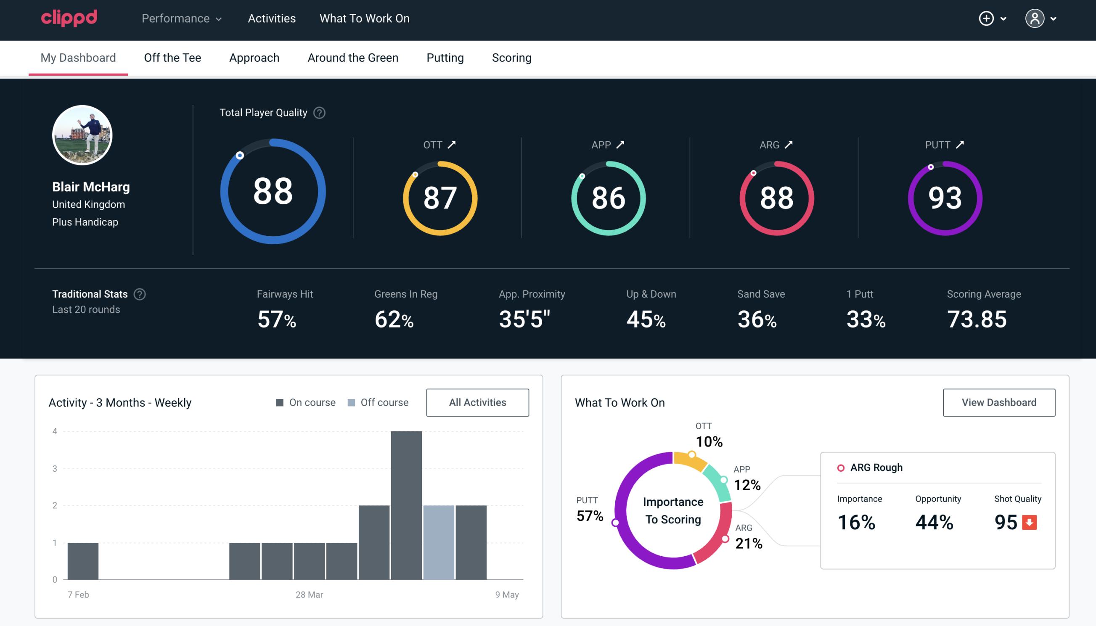Viewport: 1096px width, 626px height.
Task: Select the What To Work On menu item
Action: [x=363, y=19]
